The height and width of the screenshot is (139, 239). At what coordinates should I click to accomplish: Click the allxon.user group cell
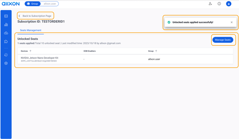tap(154, 59)
